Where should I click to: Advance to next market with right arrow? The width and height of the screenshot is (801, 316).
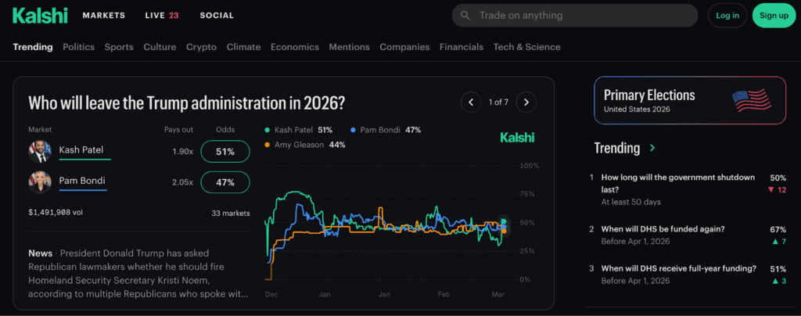(x=527, y=102)
